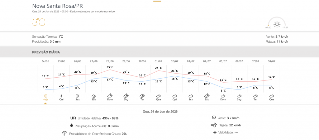Select Monday 29/06 sun with rain icon
The width and height of the screenshot is (319, 140).
tap(126, 96)
